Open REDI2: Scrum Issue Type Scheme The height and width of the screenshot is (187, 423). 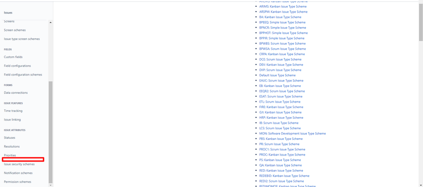point(281,181)
